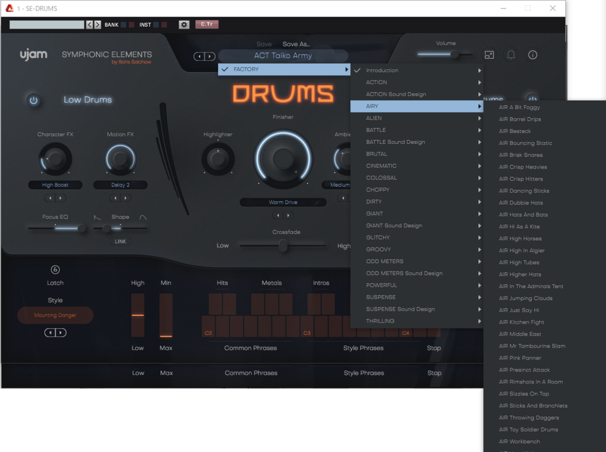Viewport: 606px width, 452px height.
Task: Expand the THRILLING preset category
Action: (x=417, y=321)
